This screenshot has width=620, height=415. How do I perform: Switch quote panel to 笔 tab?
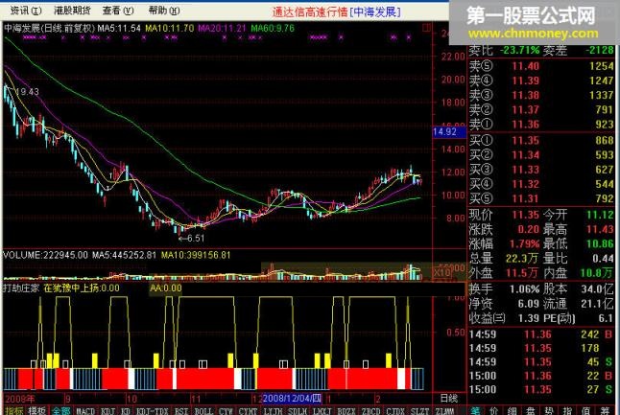click(x=476, y=410)
